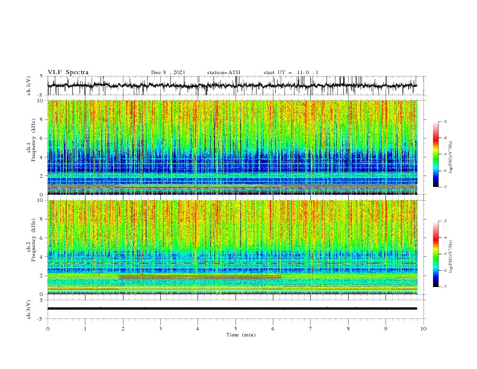Click the "-7" tick on ch.1 colorbar
The image size is (477, 369).
click(x=444, y=187)
